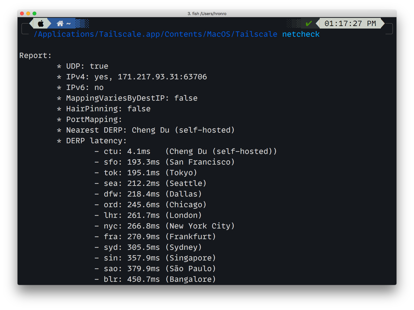Click the yellow minimize window button

coord(28,13)
